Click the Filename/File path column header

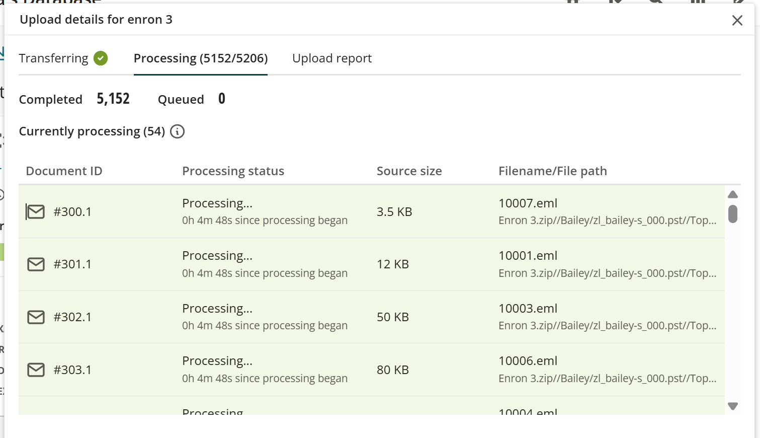tap(553, 171)
